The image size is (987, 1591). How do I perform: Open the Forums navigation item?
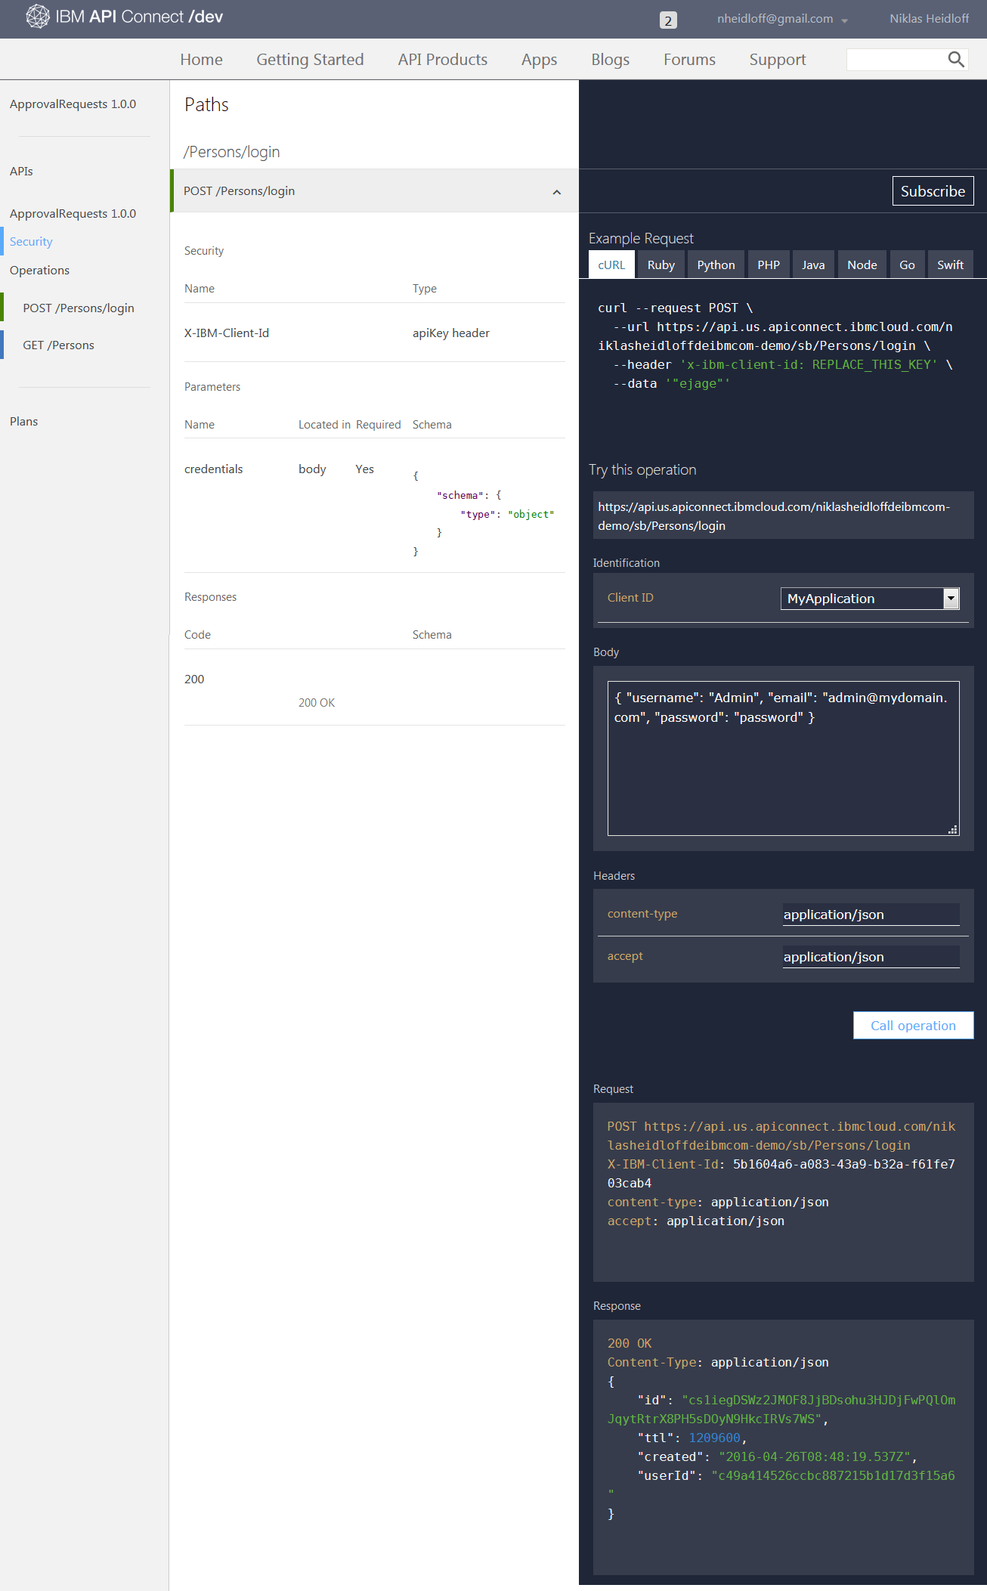click(689, 60)
